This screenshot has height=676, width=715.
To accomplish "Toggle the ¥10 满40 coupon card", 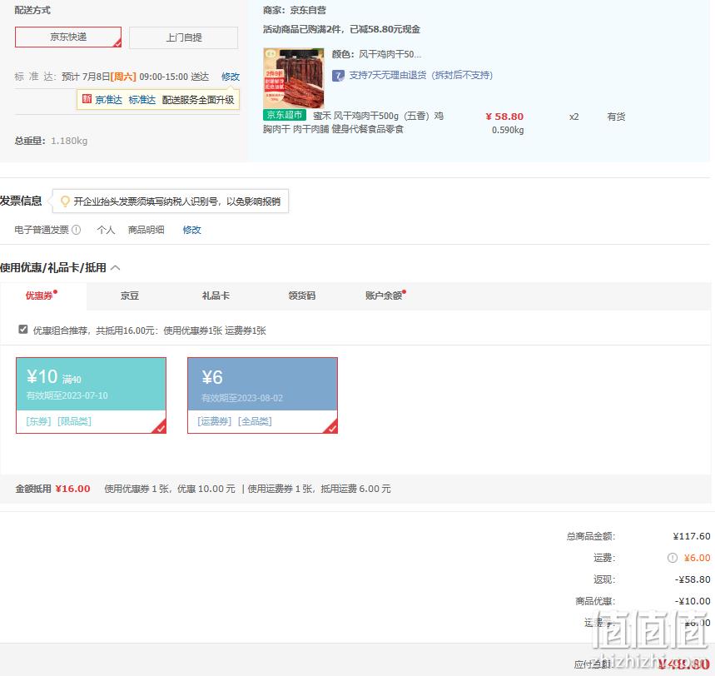I will coord(92,395).
